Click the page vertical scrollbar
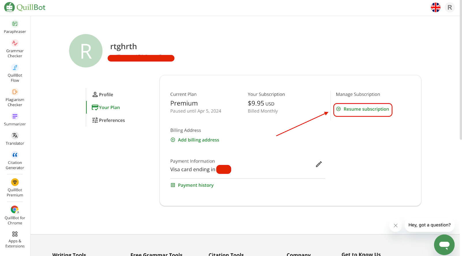 tap(461, 70)
